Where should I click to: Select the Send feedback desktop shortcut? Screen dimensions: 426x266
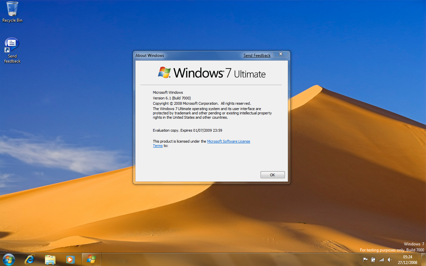coord(12,50)
